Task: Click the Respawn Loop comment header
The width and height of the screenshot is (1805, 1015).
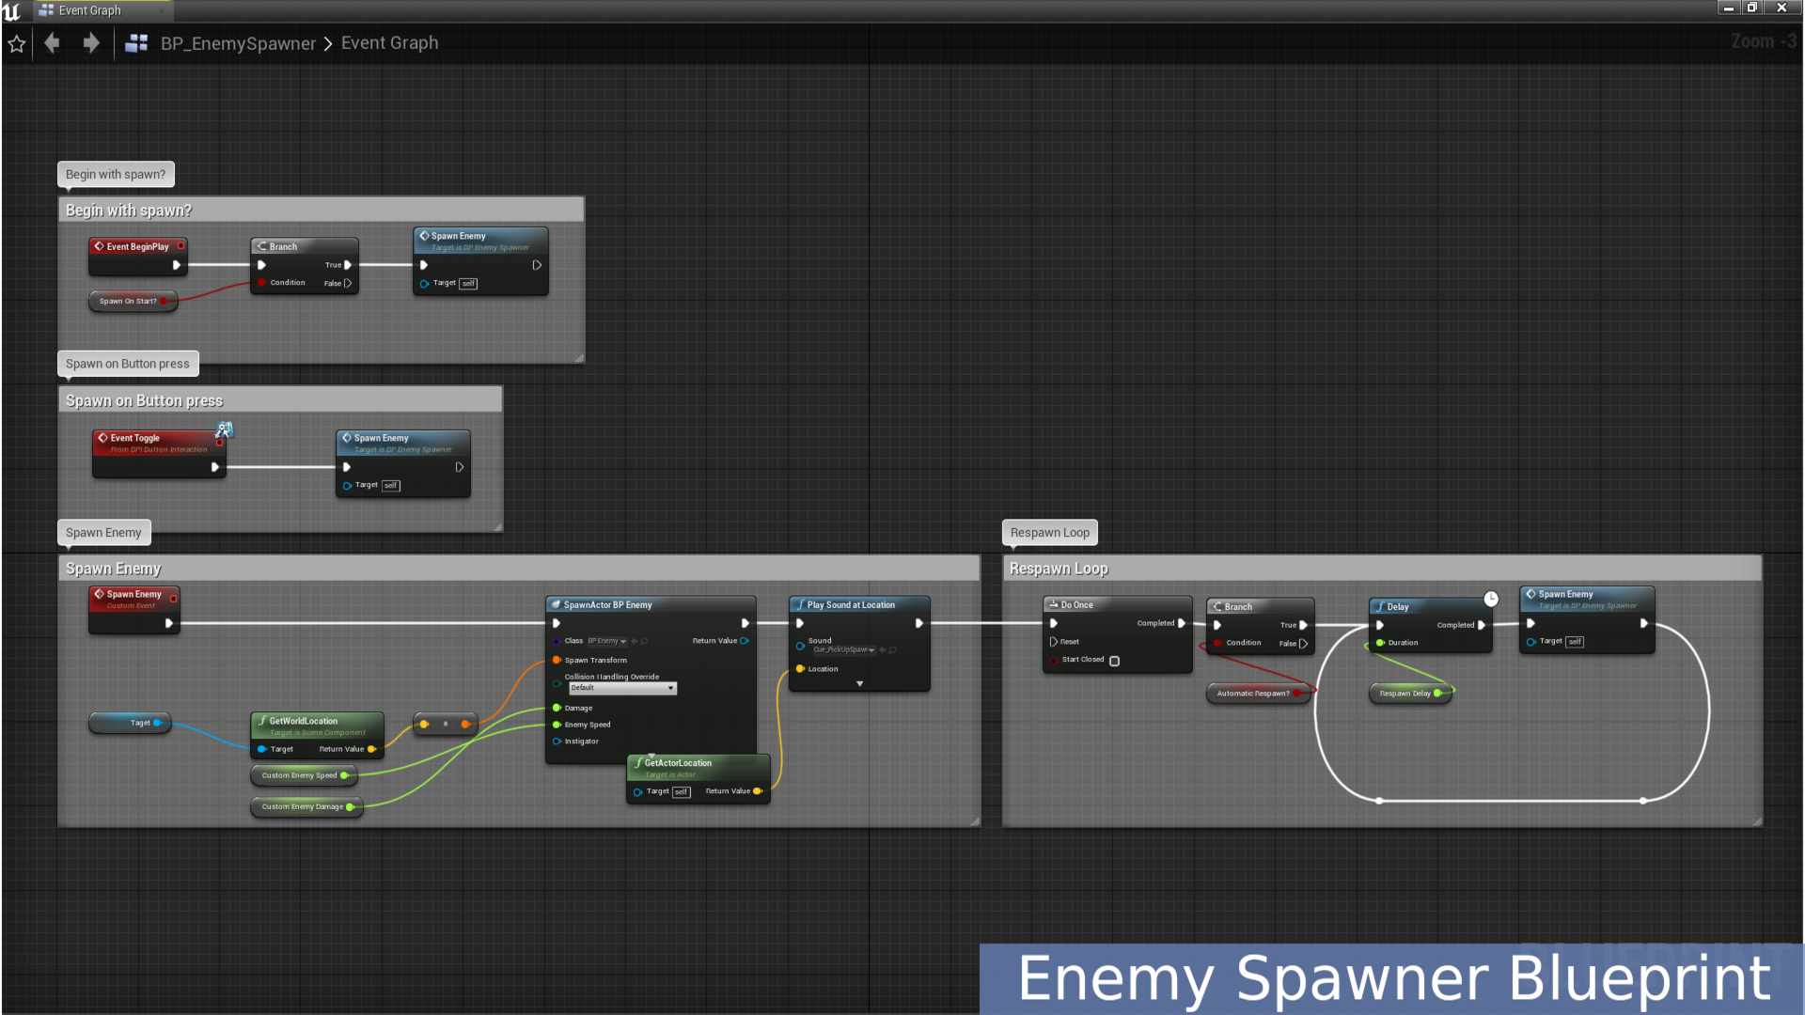Action: click(x=1059, y=568)
